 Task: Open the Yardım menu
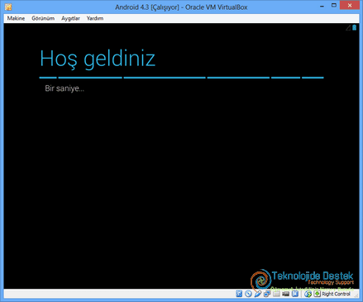pos(95,18)
